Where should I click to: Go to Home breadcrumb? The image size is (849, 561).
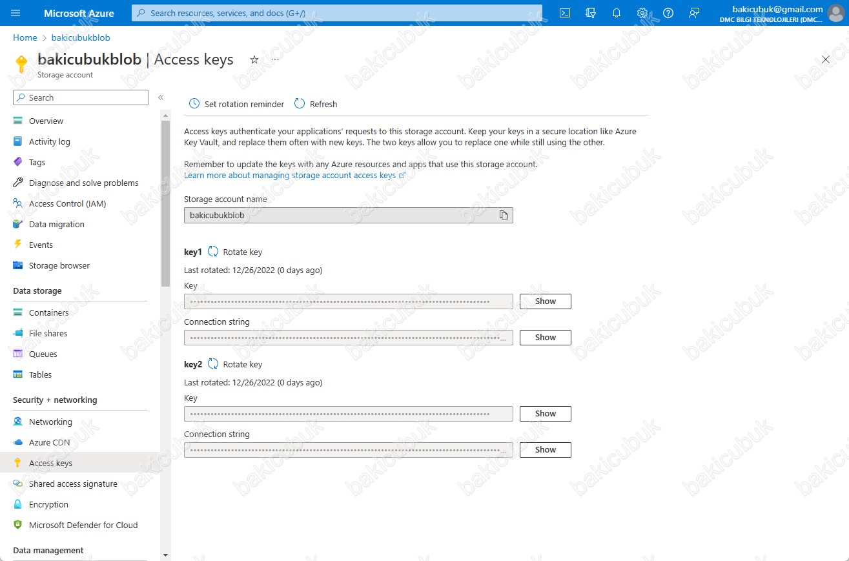25,38
